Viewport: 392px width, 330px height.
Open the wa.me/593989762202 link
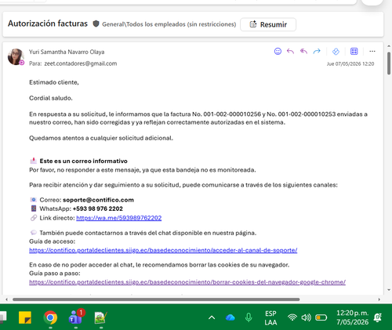point(119,218)
